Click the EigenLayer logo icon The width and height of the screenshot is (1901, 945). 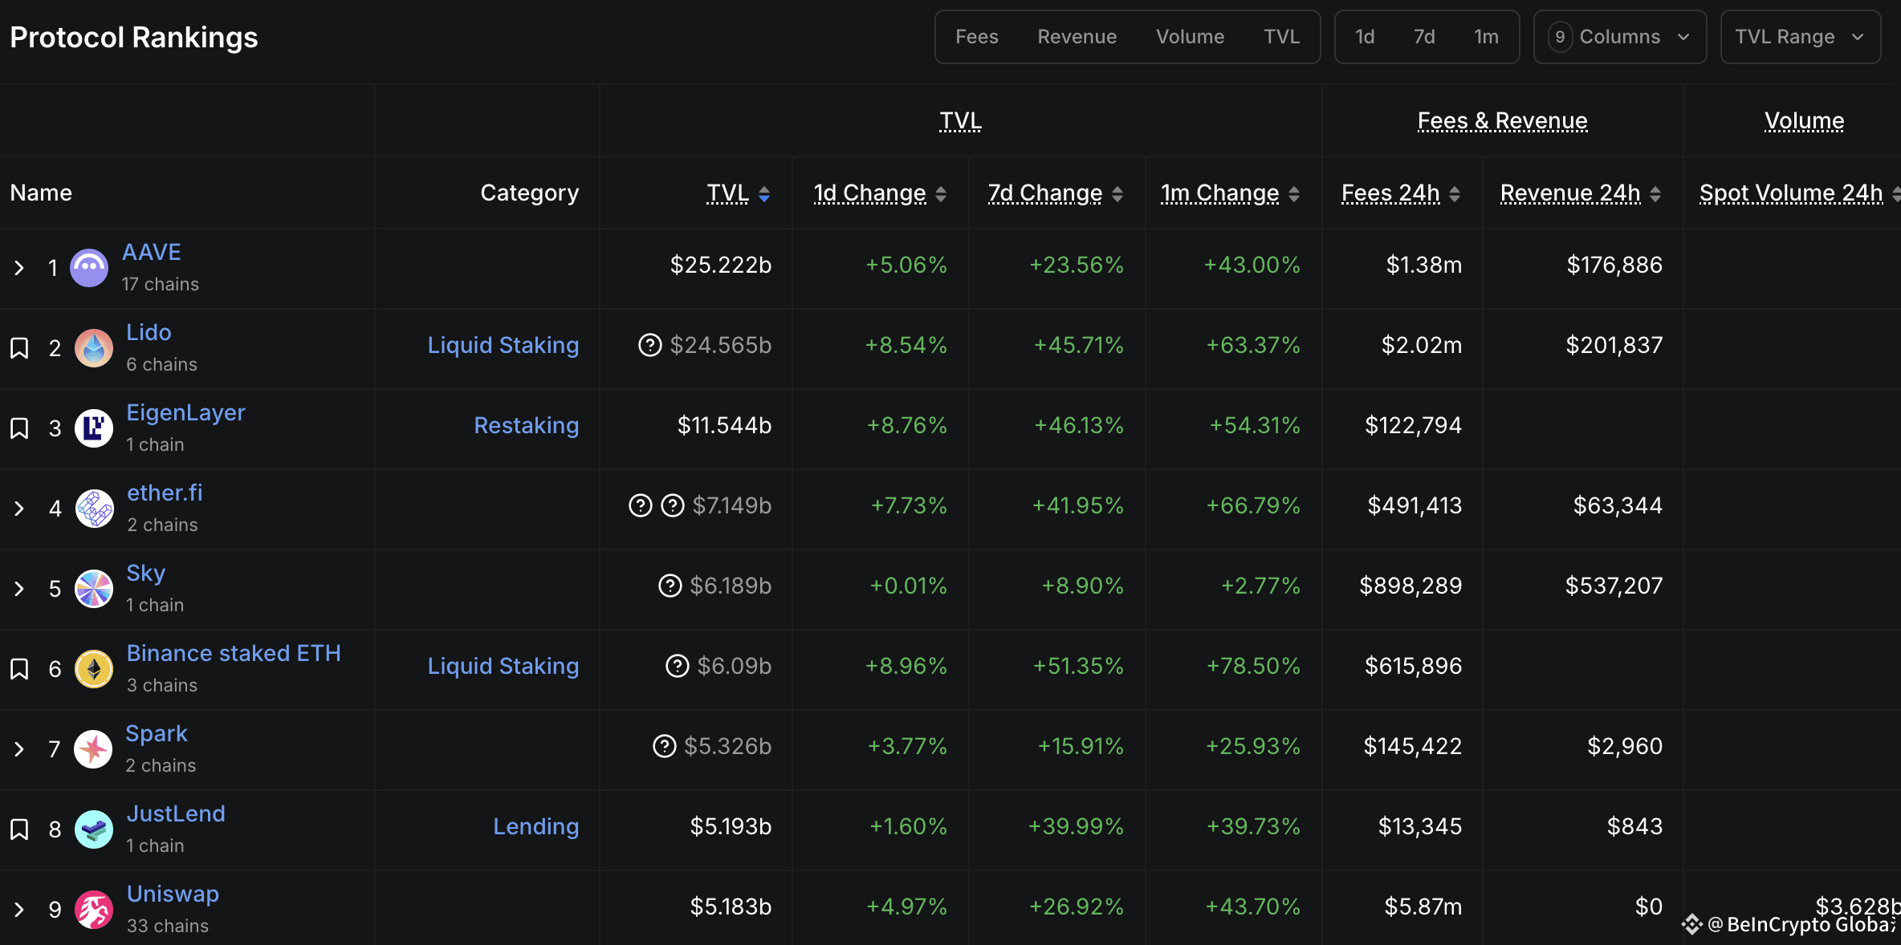click(94, 428)
